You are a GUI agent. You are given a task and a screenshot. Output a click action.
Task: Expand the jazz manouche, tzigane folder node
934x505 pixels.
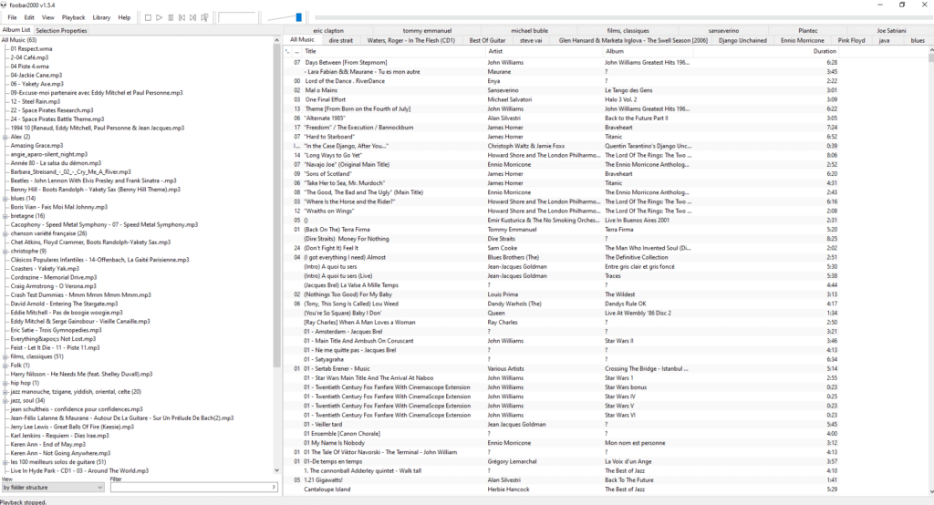[x=5, y=392]
